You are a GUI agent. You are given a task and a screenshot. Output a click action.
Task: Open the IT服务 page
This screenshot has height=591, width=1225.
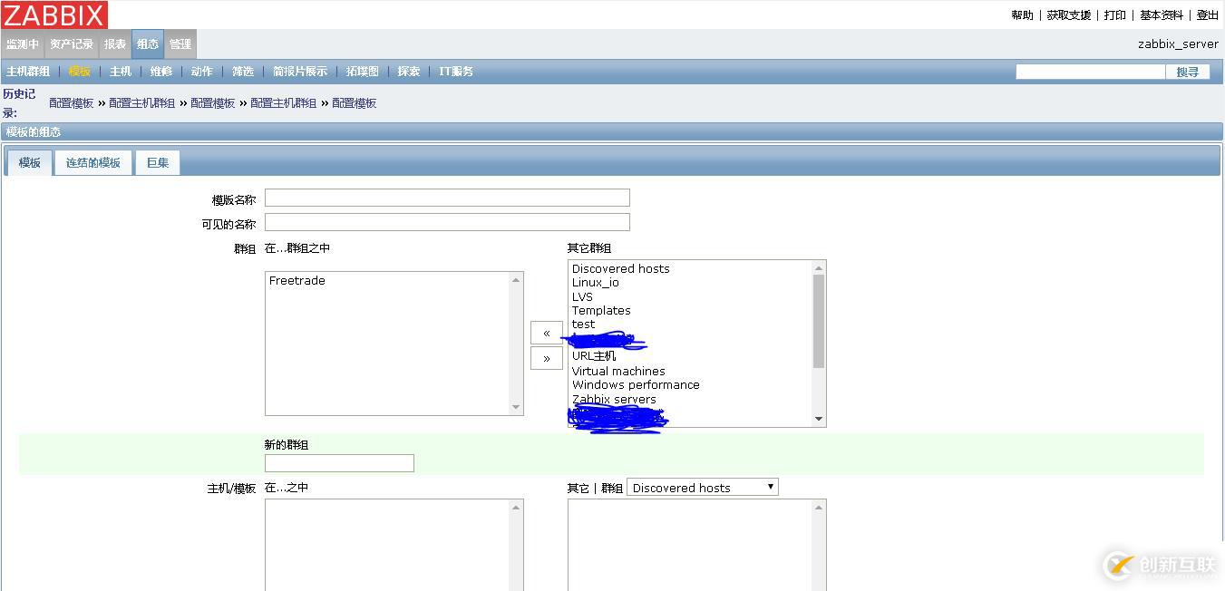[455, 71]
